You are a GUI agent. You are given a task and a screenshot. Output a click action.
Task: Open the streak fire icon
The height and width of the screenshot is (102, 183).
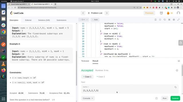coord(168,13)
